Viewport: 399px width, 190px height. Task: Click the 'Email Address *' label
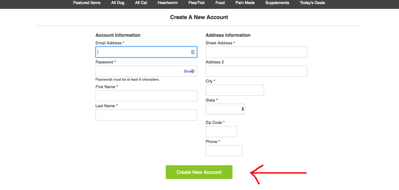coord(110,43)
